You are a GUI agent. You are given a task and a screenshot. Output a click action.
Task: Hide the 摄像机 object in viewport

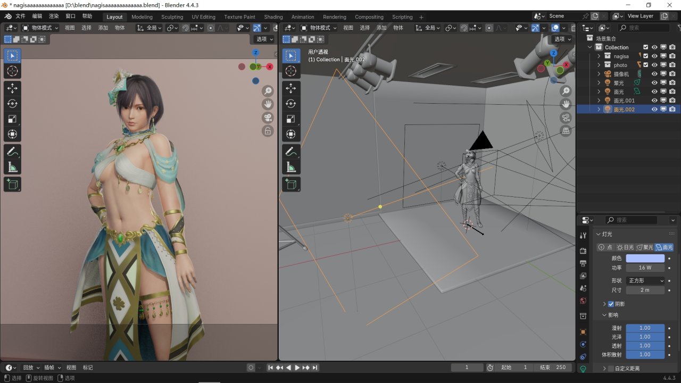(654, 74)
